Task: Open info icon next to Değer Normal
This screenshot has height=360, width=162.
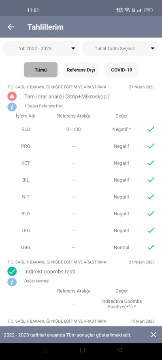Action: (12, 282)
